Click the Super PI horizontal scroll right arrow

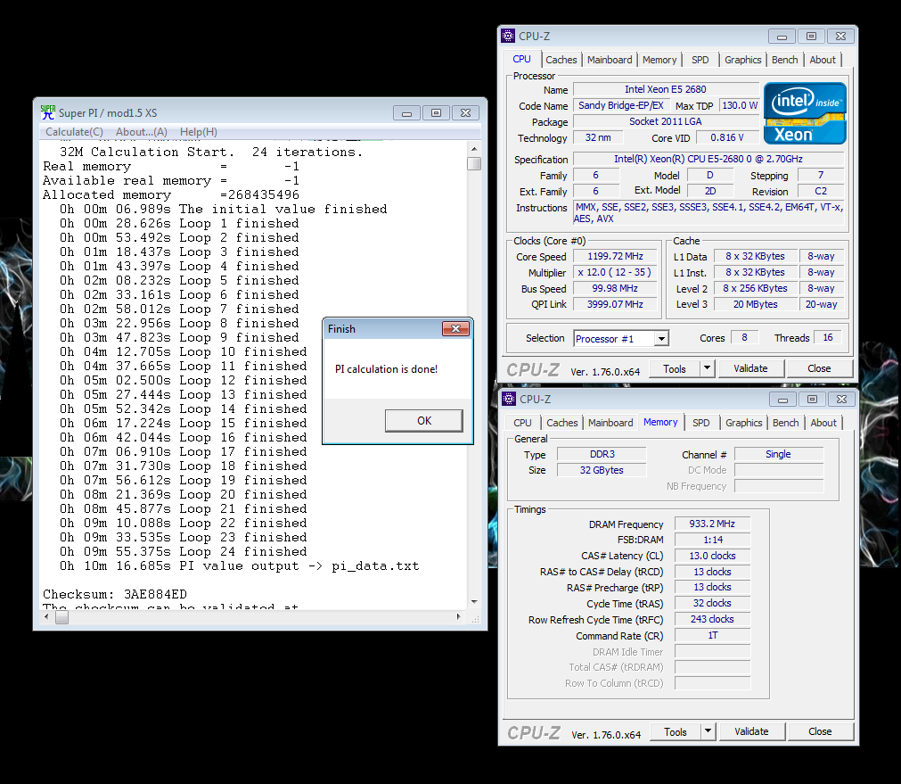[x=459, y=616]
